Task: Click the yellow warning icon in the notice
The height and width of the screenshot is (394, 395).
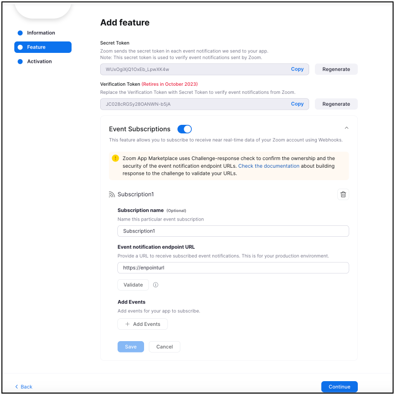Action: click(x=115, y=158)
